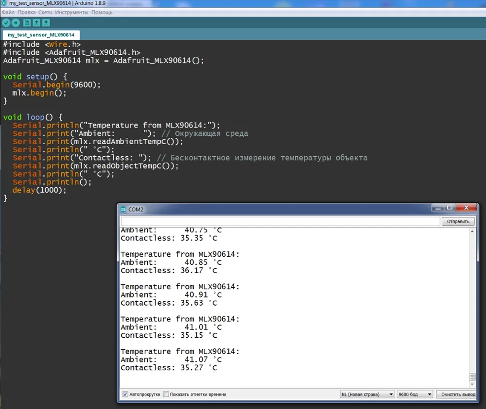Click the Verify sketch checkmark icon
The width and height of the screenshot is (486, 409).
(6, 23)
